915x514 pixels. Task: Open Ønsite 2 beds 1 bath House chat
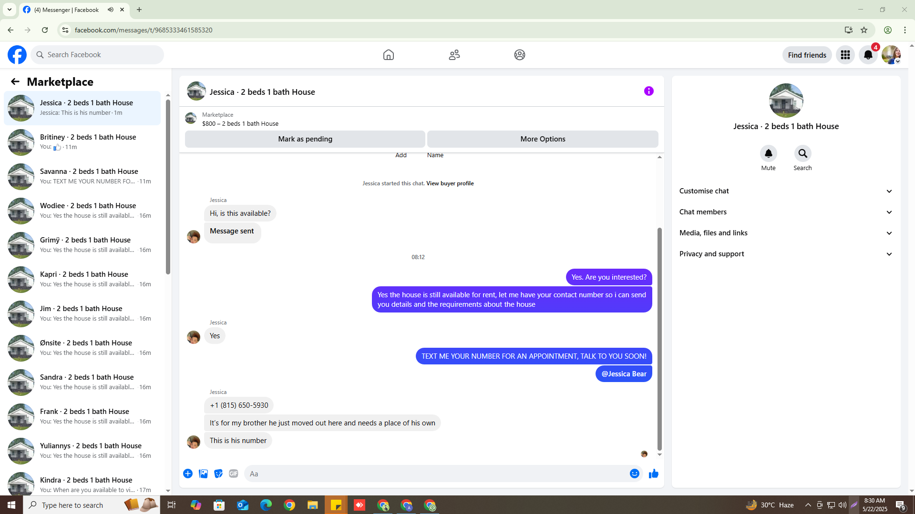(82, 348)
